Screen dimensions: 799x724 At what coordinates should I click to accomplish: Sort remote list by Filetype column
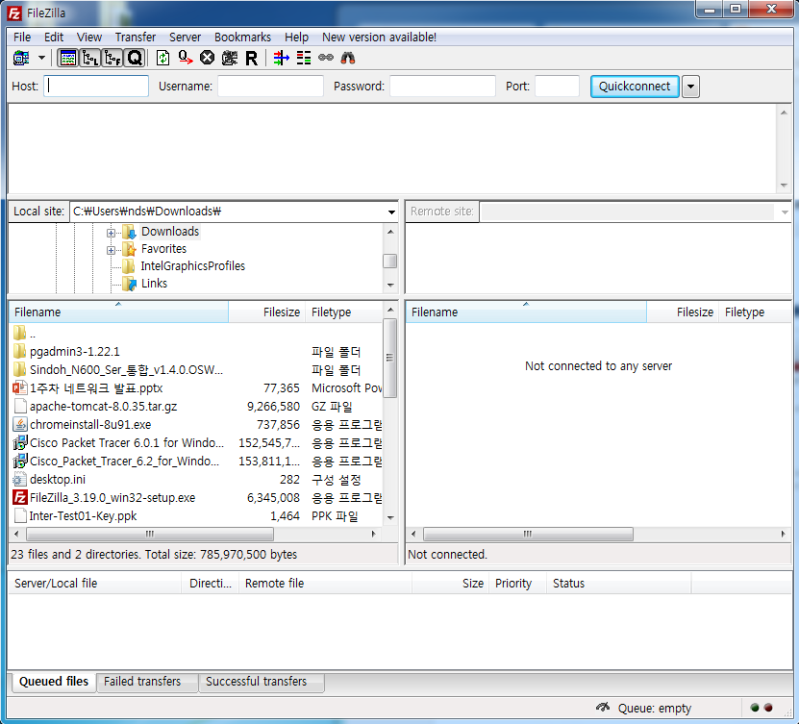755,312
